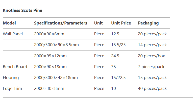This screenshot has width=196, height=101.
Task: Select the Model column header
Action: point(9,23)
